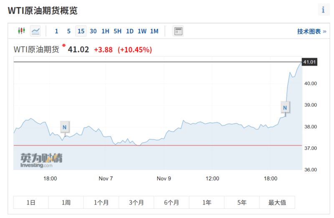
Task: Click the 最大值 range button
Action: pos(277,203)
